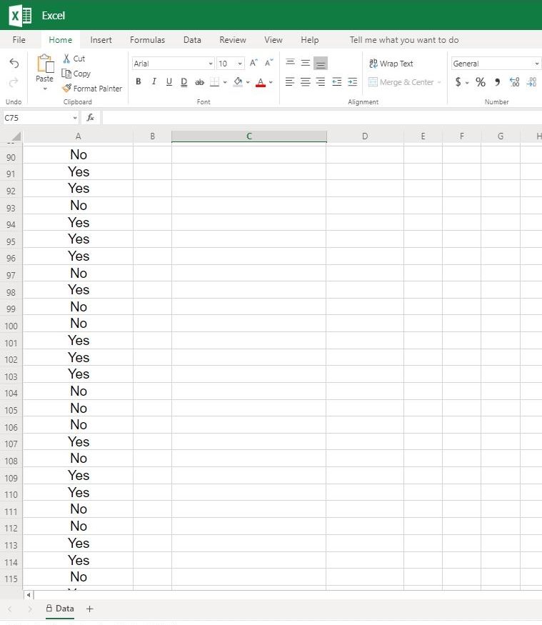
Task: Activate the Format Painter brush
Action: 92,89
